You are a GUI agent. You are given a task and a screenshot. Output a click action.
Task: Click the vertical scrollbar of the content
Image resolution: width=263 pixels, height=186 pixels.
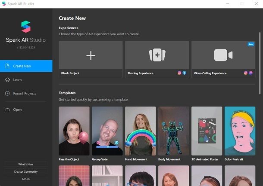(x=260, y=63)
